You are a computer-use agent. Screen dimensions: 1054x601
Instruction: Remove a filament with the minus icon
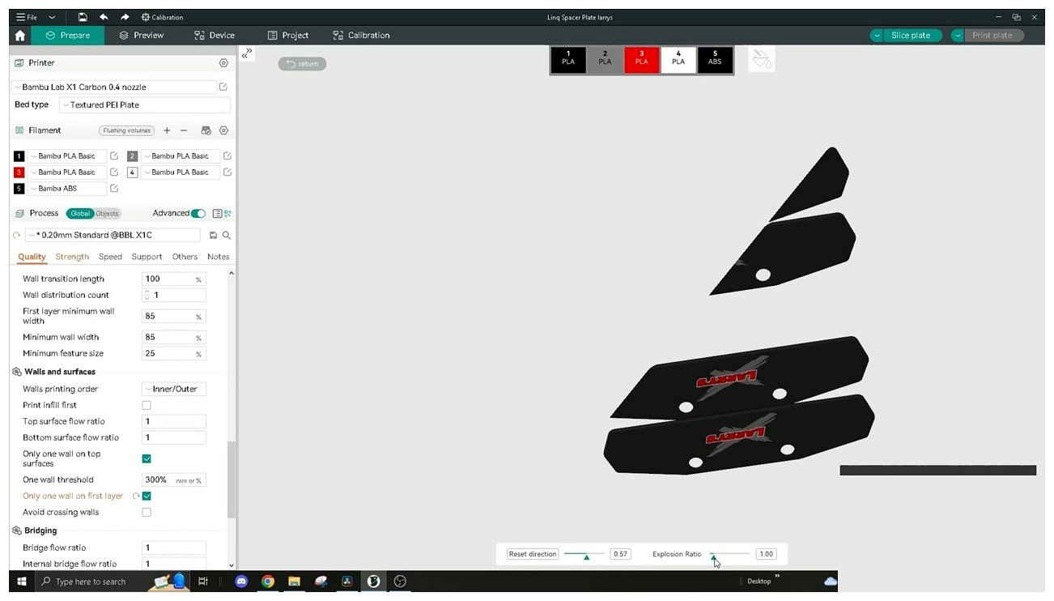184,130
